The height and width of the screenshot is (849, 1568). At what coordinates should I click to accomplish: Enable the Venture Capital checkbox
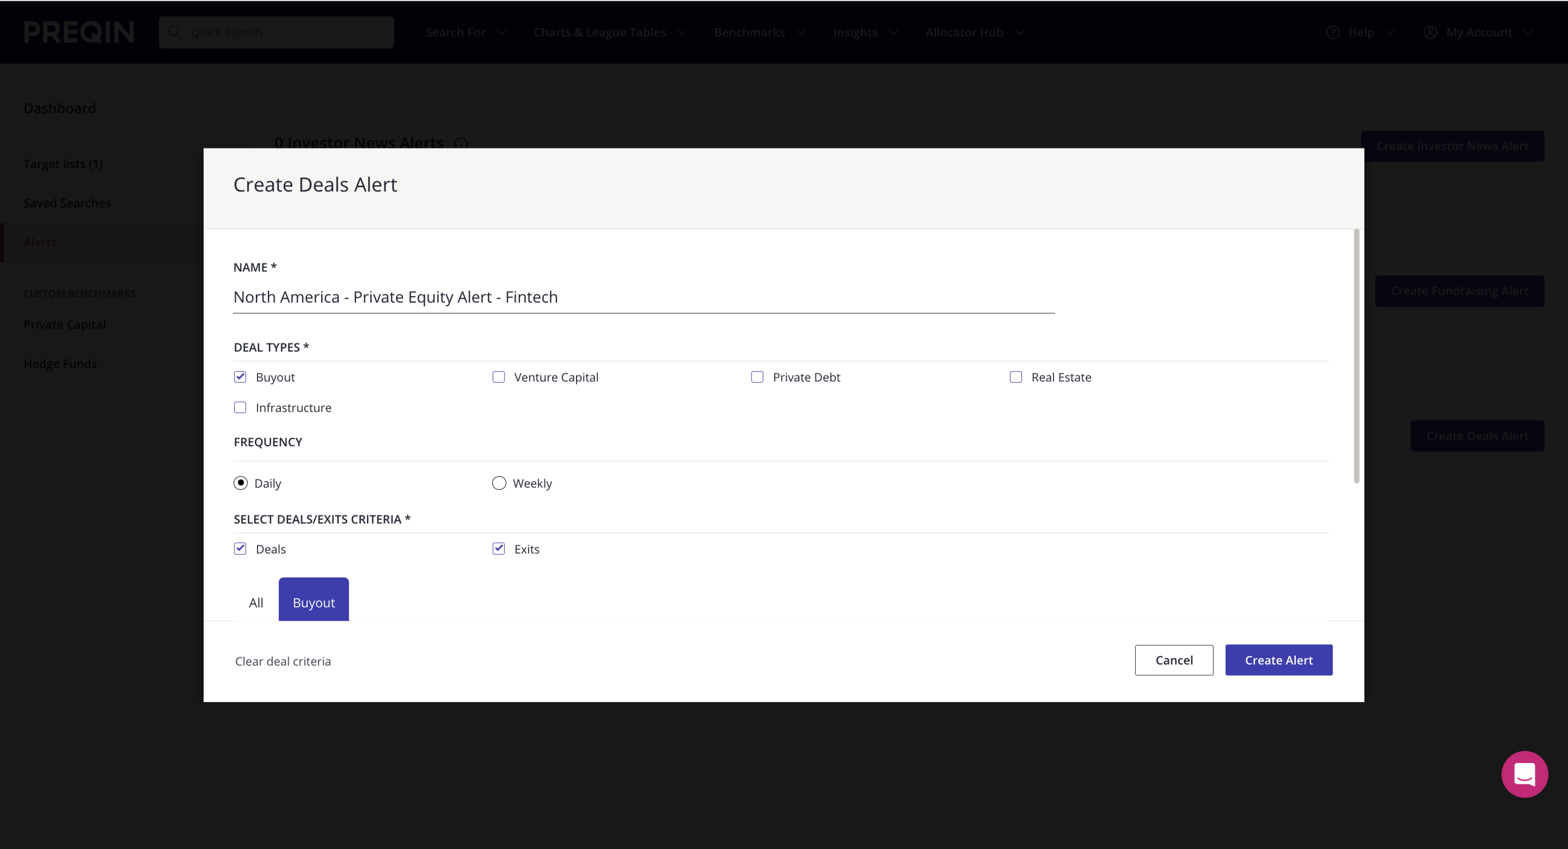pyautogui.click(x=498, y=377)
